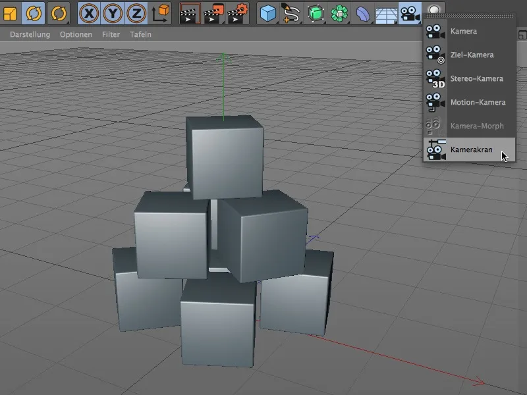Close the camera flyout via toolbar camera icon
Image resolution: width=527 pixels, height=395 pixels.
coord(410,13)
